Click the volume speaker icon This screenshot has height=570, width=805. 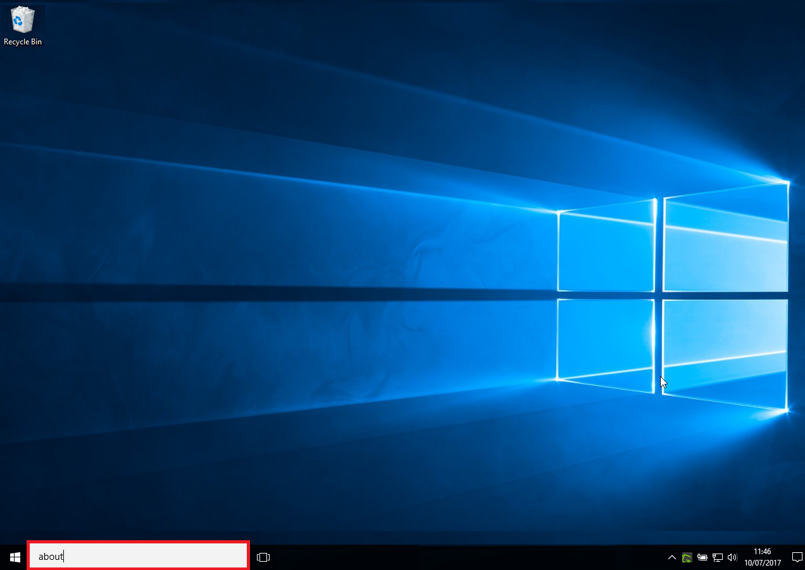click(x=732, y=557)
